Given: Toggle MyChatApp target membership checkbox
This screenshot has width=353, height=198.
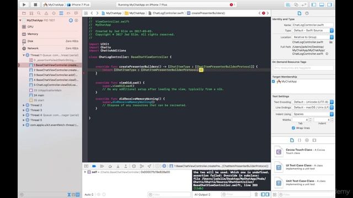Looking at the screenshot, I should point(274,81).
